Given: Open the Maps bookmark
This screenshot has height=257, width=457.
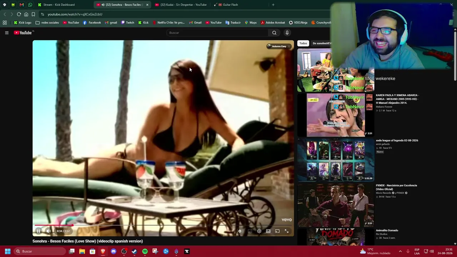Looking at the screenshot, I should 250,22.
